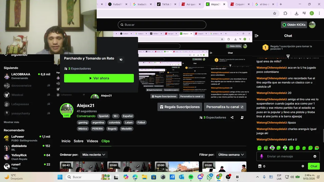Insert the heart-eyes green Kick emote
Viewport: 324px width, 182px height.
point(317,148)
